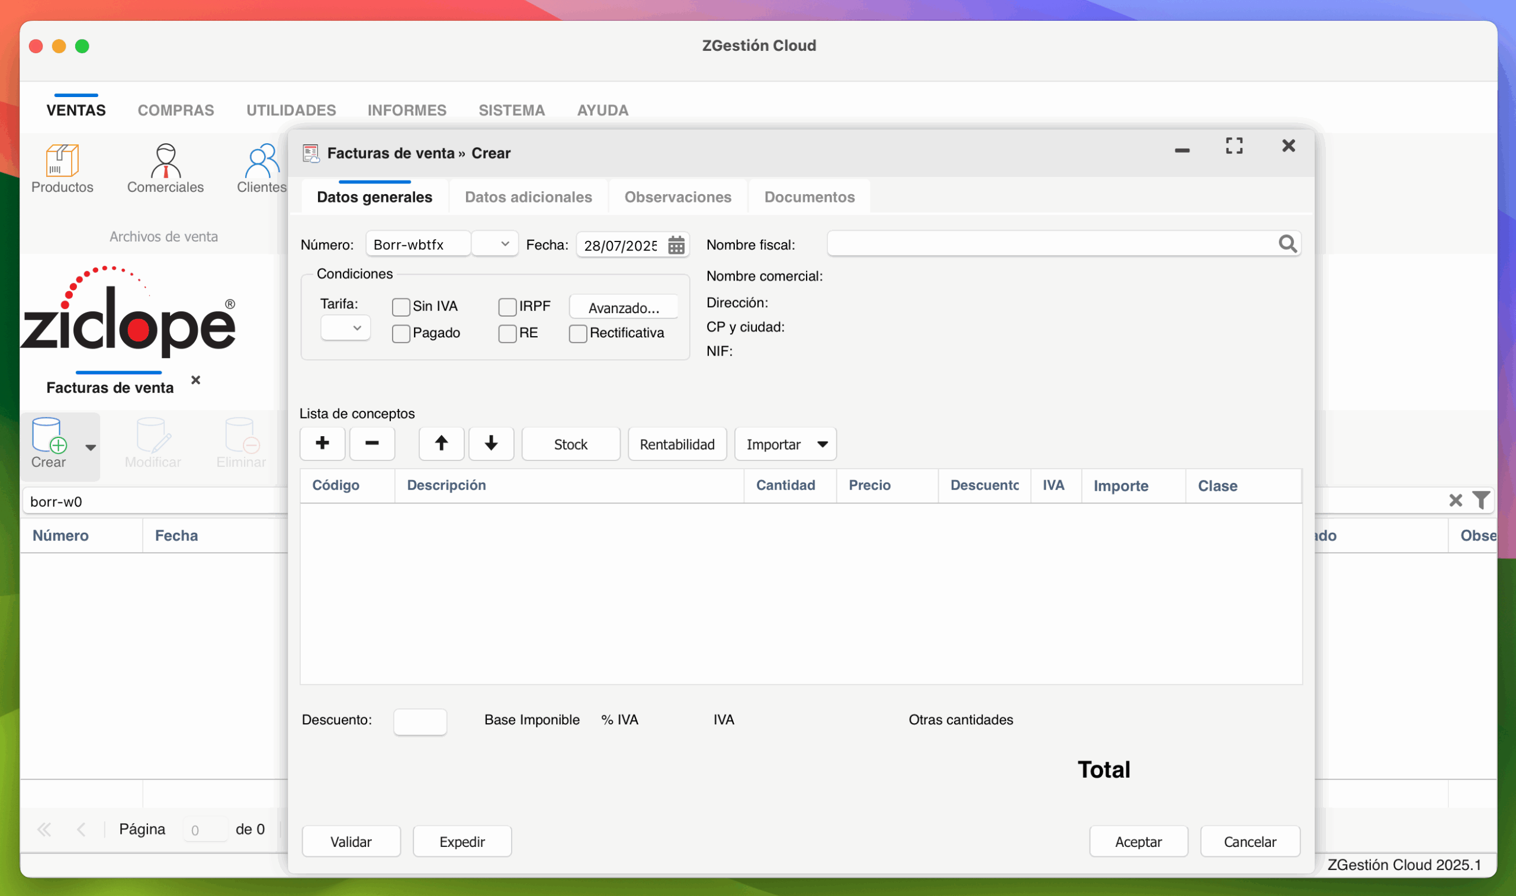This screenshot has height=896, width=1516.
Task: Clear the list search with X icon
Action: tap(1455, 500)
